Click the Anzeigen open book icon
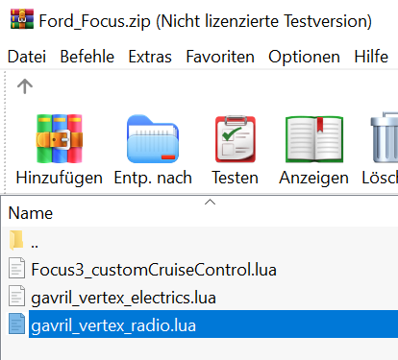 [x=314, y=139]
